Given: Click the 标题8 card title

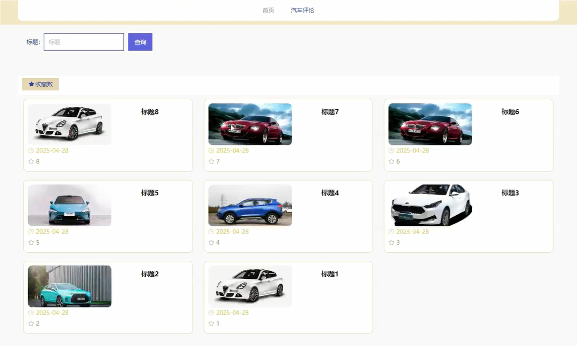Looking at the screenshot, I should 150,112.
